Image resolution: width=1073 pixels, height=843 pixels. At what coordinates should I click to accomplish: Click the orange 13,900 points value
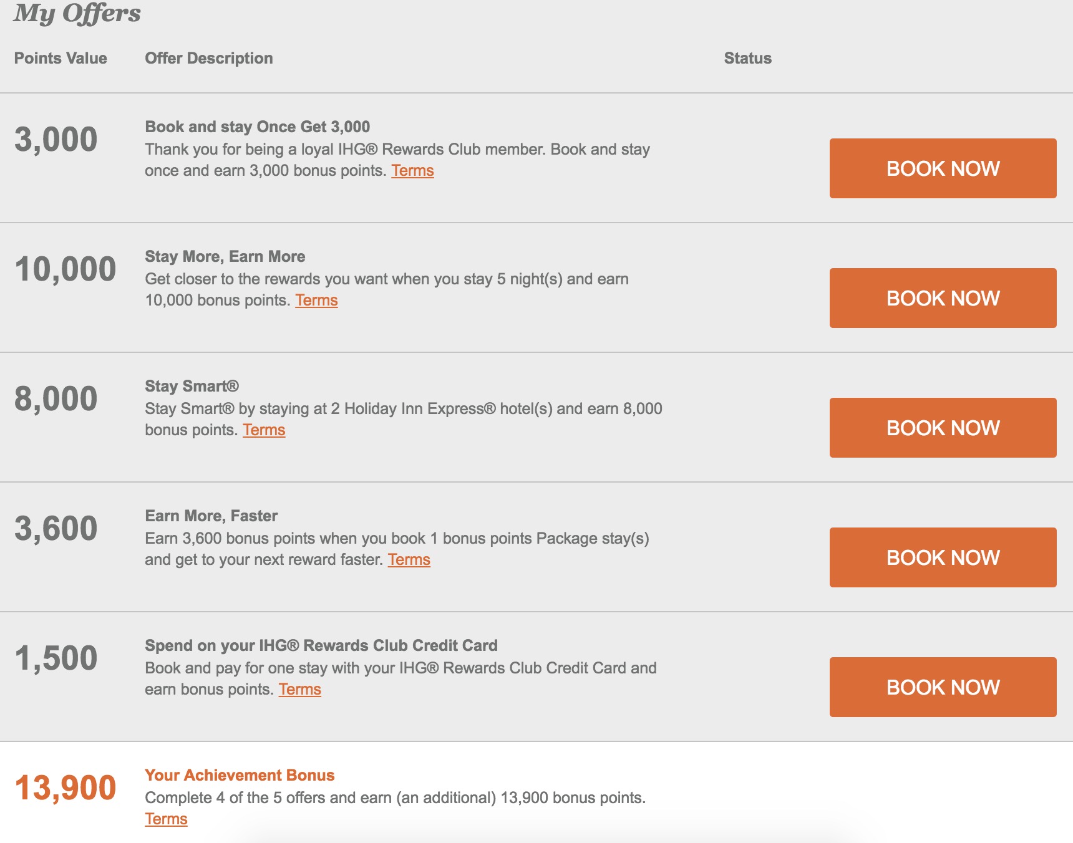66,788
